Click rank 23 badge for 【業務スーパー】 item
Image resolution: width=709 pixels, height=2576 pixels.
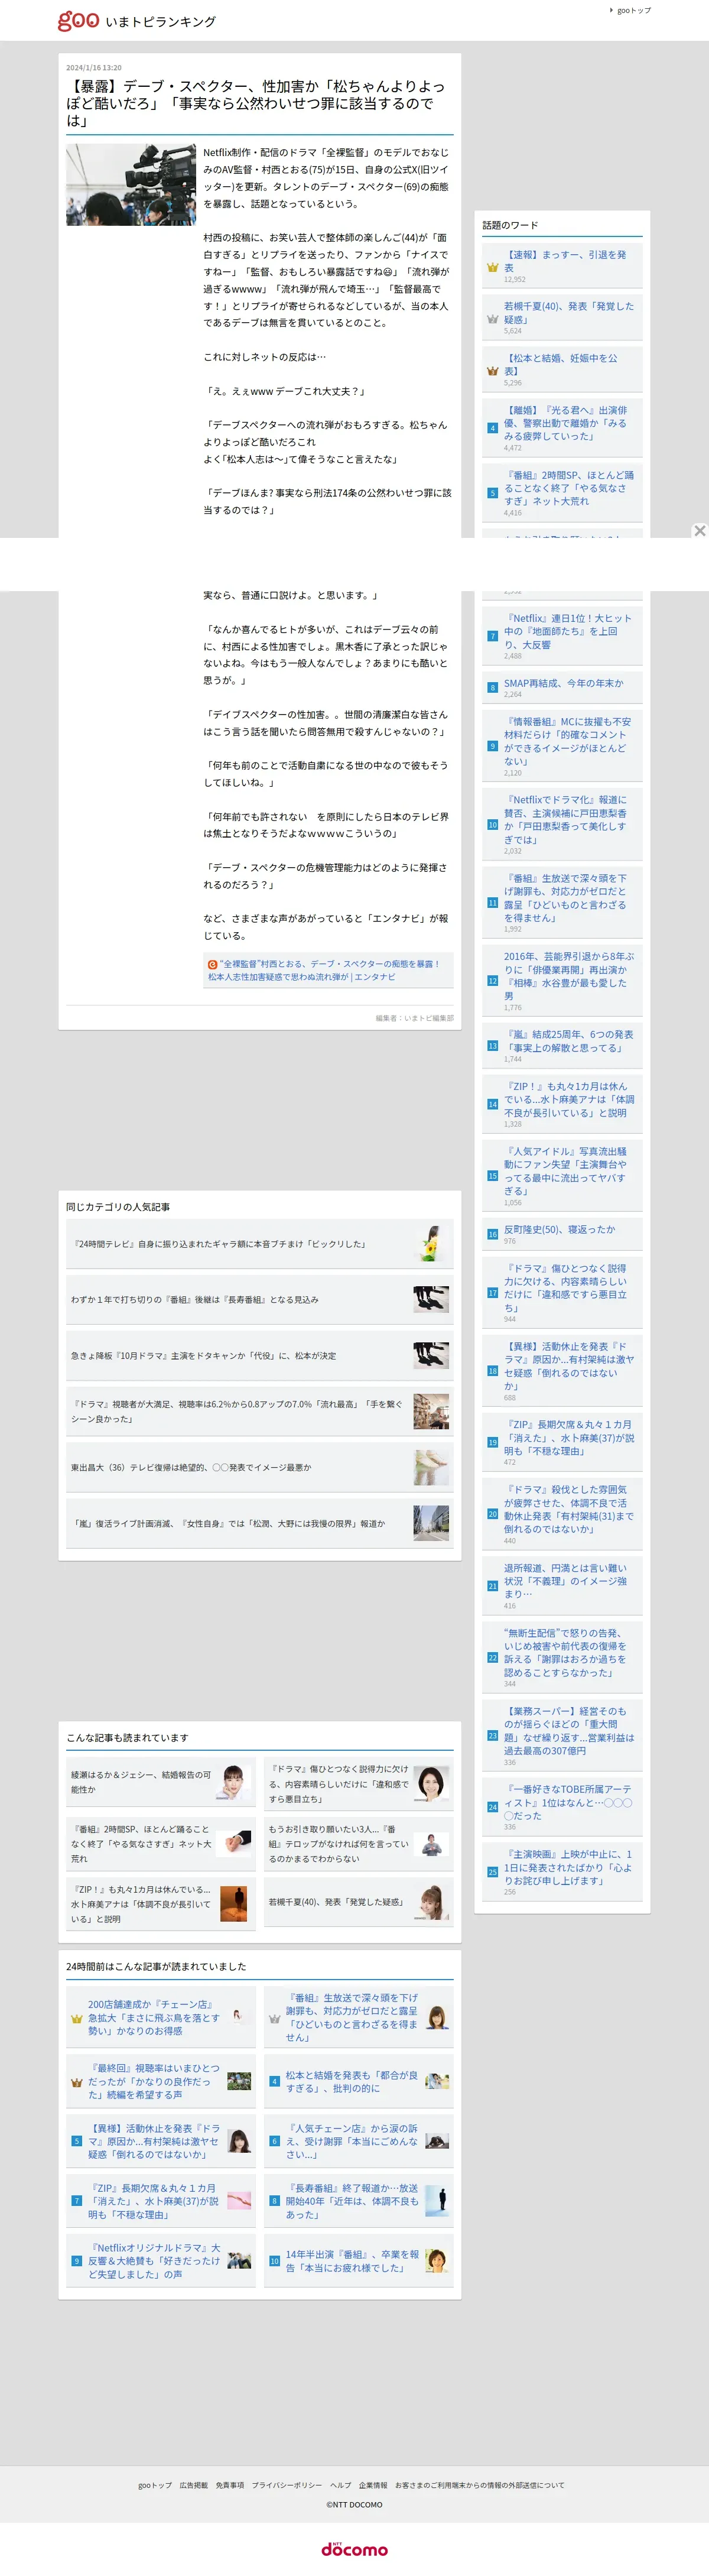click(492, 1736)
